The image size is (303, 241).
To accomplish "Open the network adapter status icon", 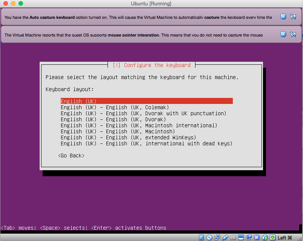I will [217, 238].
